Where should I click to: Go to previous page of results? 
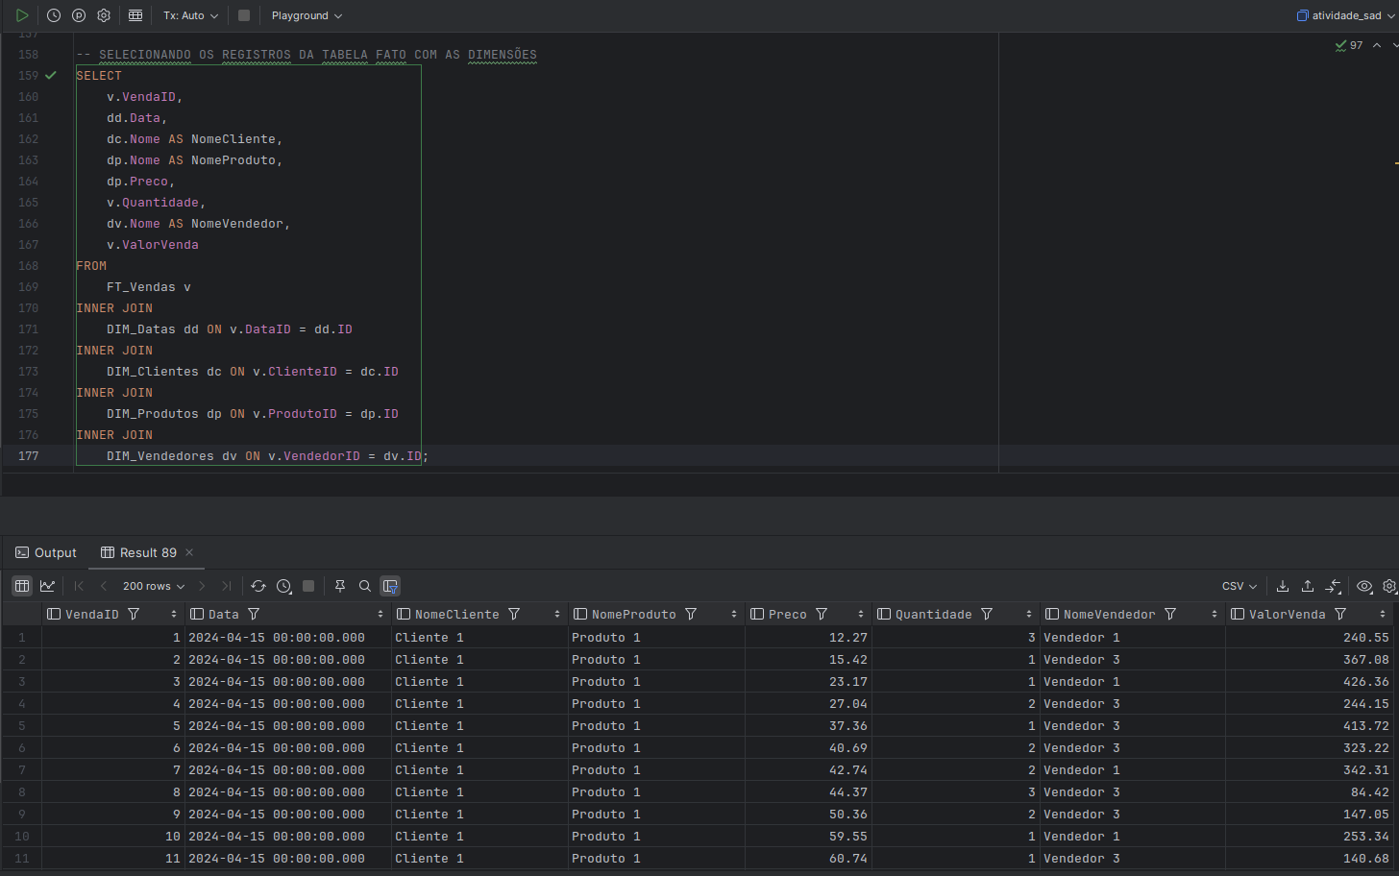pos(104,586)
